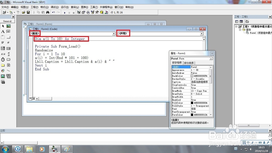The image size is (272, 153).
Task: Select the Frame control tool
Action: coord(3,37)
